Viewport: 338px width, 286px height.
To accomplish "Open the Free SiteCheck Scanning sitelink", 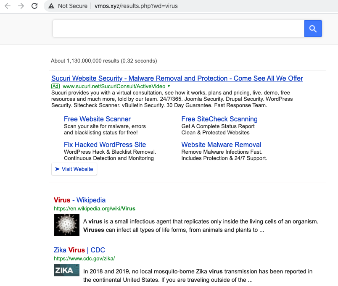I will click(219, 119).
